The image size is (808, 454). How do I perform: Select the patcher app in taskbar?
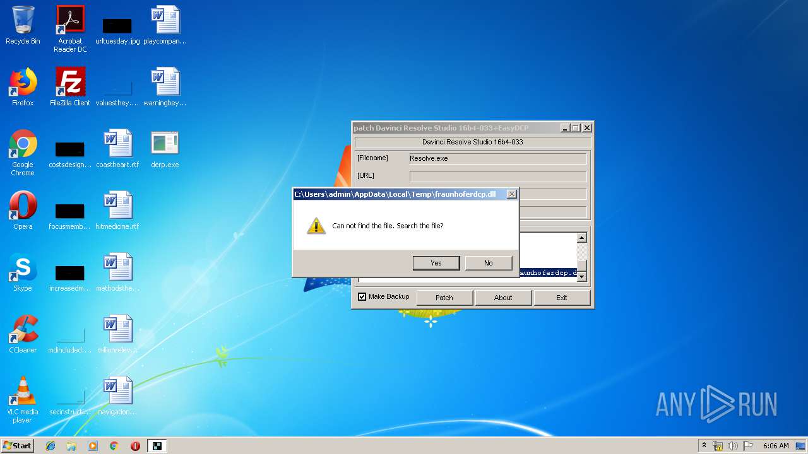click(x=157, y=446)
